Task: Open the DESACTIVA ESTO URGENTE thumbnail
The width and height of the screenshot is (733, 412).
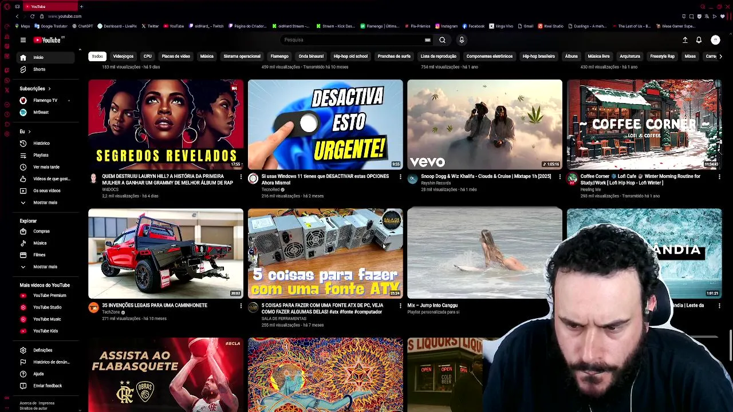Action: [x=325, y=124]
